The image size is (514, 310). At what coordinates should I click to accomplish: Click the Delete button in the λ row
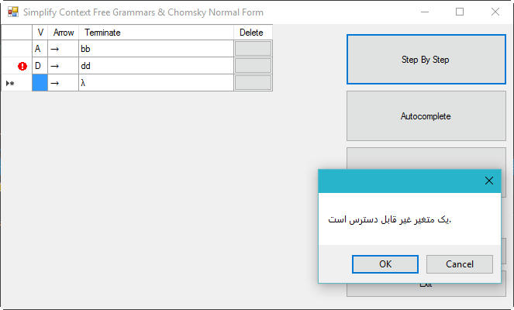point(253,83)
